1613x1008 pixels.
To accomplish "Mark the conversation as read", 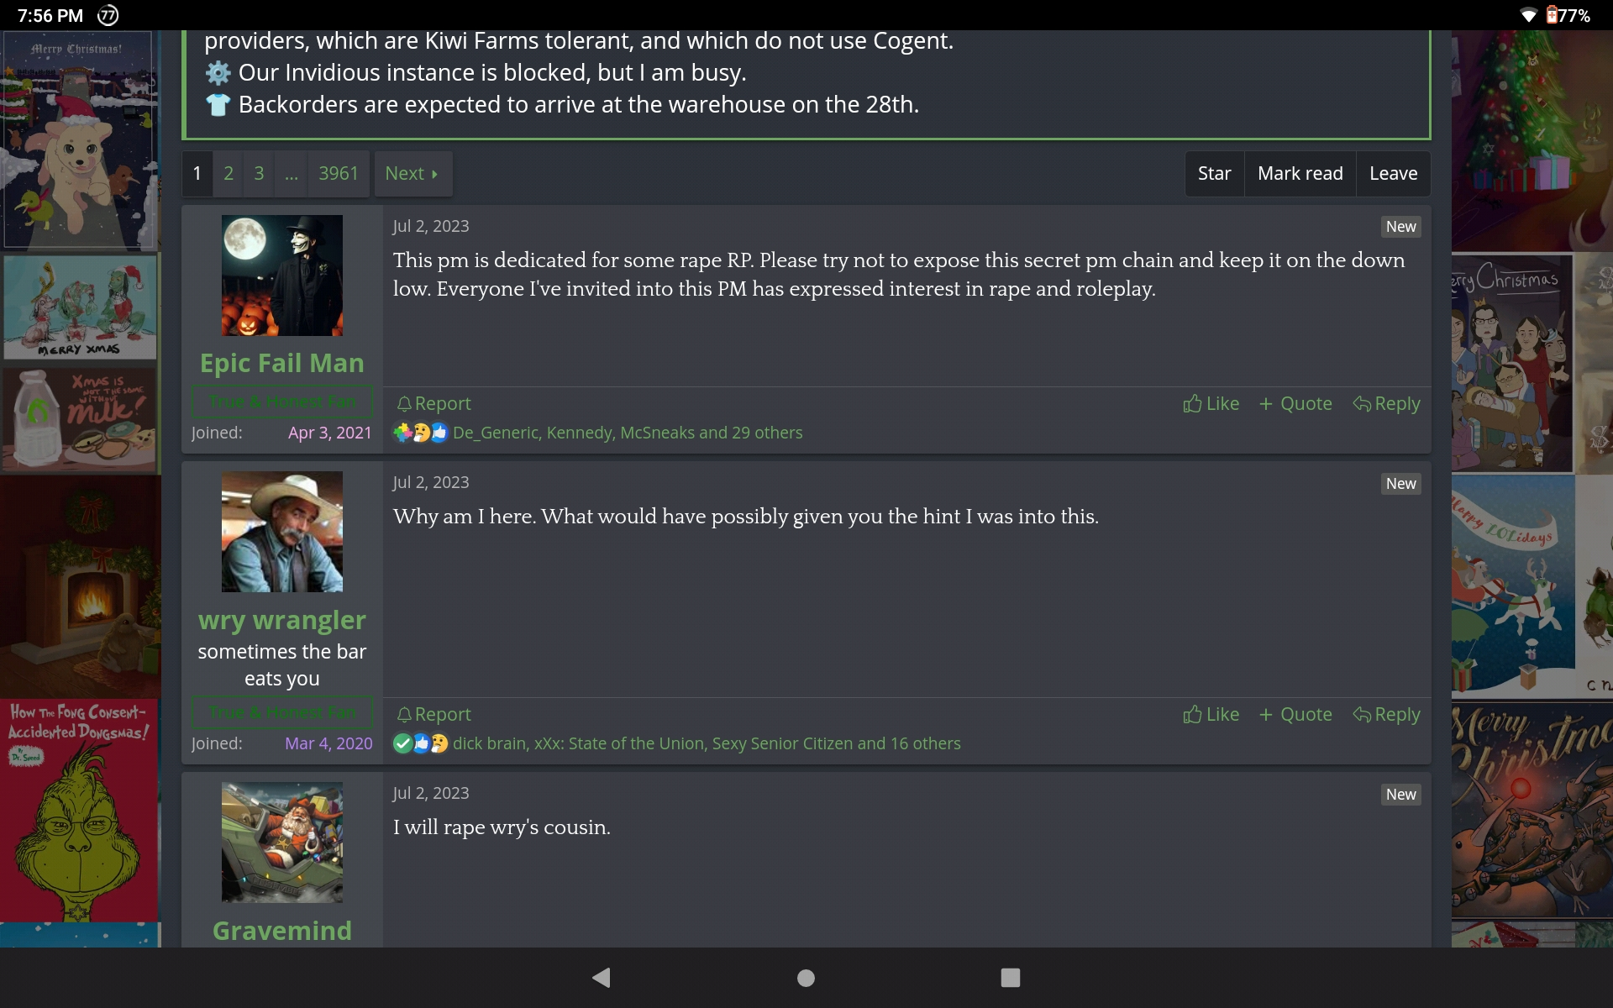I will (1300, 174).
